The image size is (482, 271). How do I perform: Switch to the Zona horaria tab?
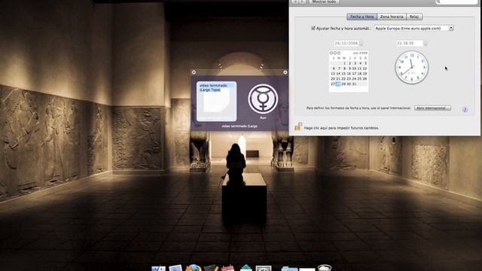(x=392, y=17)
